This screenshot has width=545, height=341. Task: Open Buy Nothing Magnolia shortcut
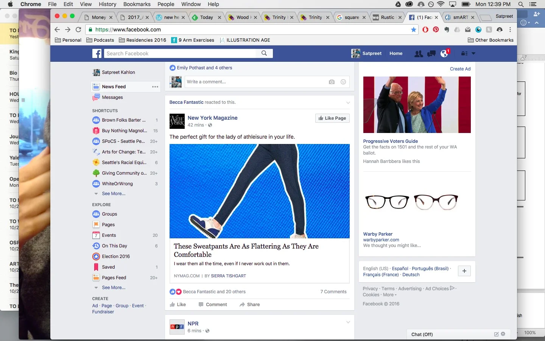tap(124, 131)
